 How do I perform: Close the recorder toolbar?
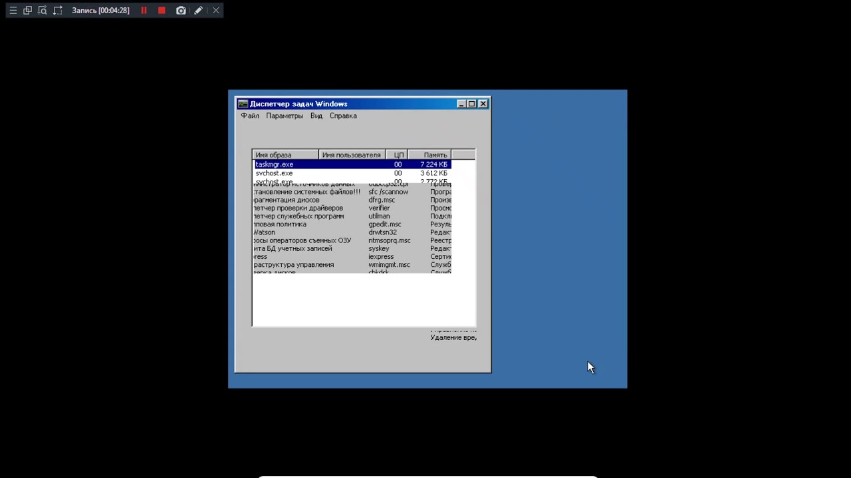point(215,11)
